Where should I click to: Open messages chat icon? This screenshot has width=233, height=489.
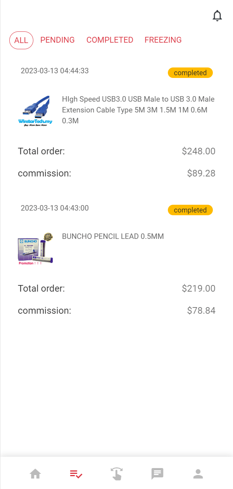coord(157,473)
